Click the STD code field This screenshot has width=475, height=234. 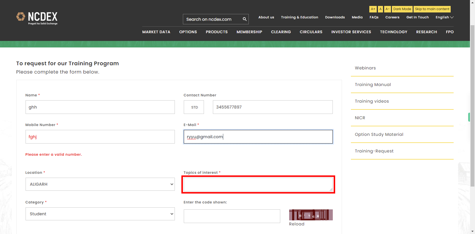[194, 107]
